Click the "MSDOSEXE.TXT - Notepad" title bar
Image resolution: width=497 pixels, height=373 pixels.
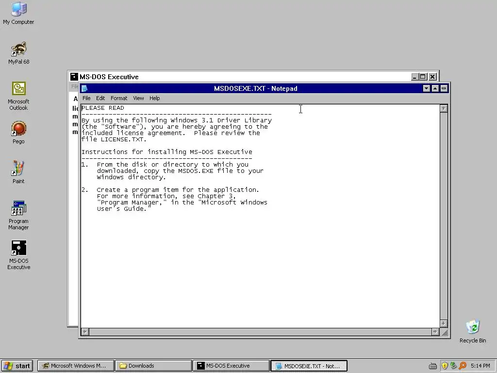255,88
